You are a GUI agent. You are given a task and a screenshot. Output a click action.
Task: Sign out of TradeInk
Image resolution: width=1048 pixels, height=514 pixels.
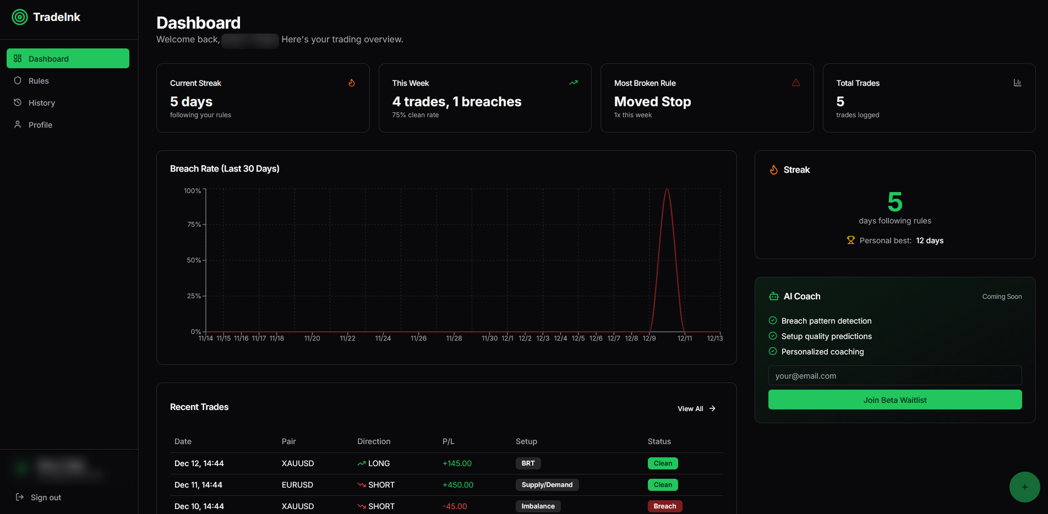44,497
